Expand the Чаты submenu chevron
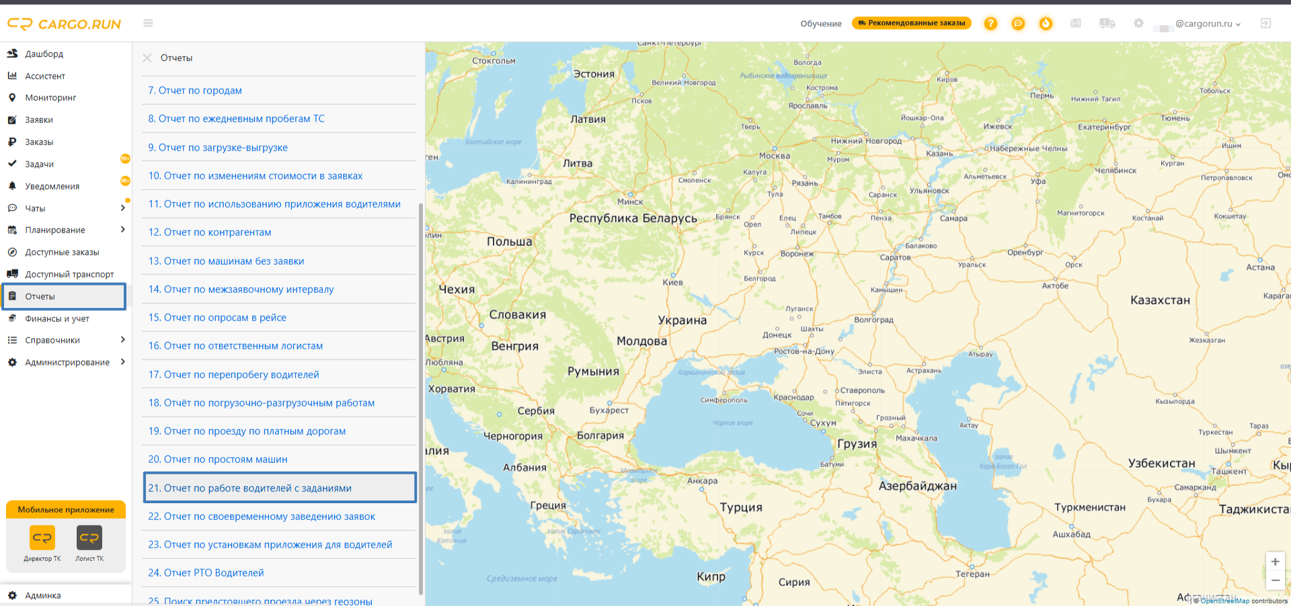 [122, 208]
